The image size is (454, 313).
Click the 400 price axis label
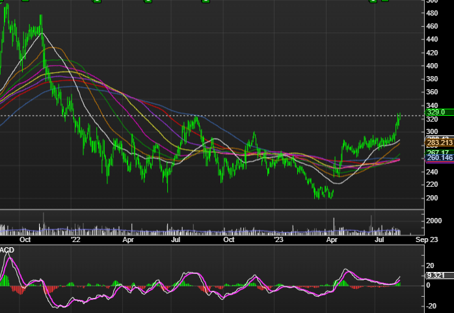coord(432,66)
